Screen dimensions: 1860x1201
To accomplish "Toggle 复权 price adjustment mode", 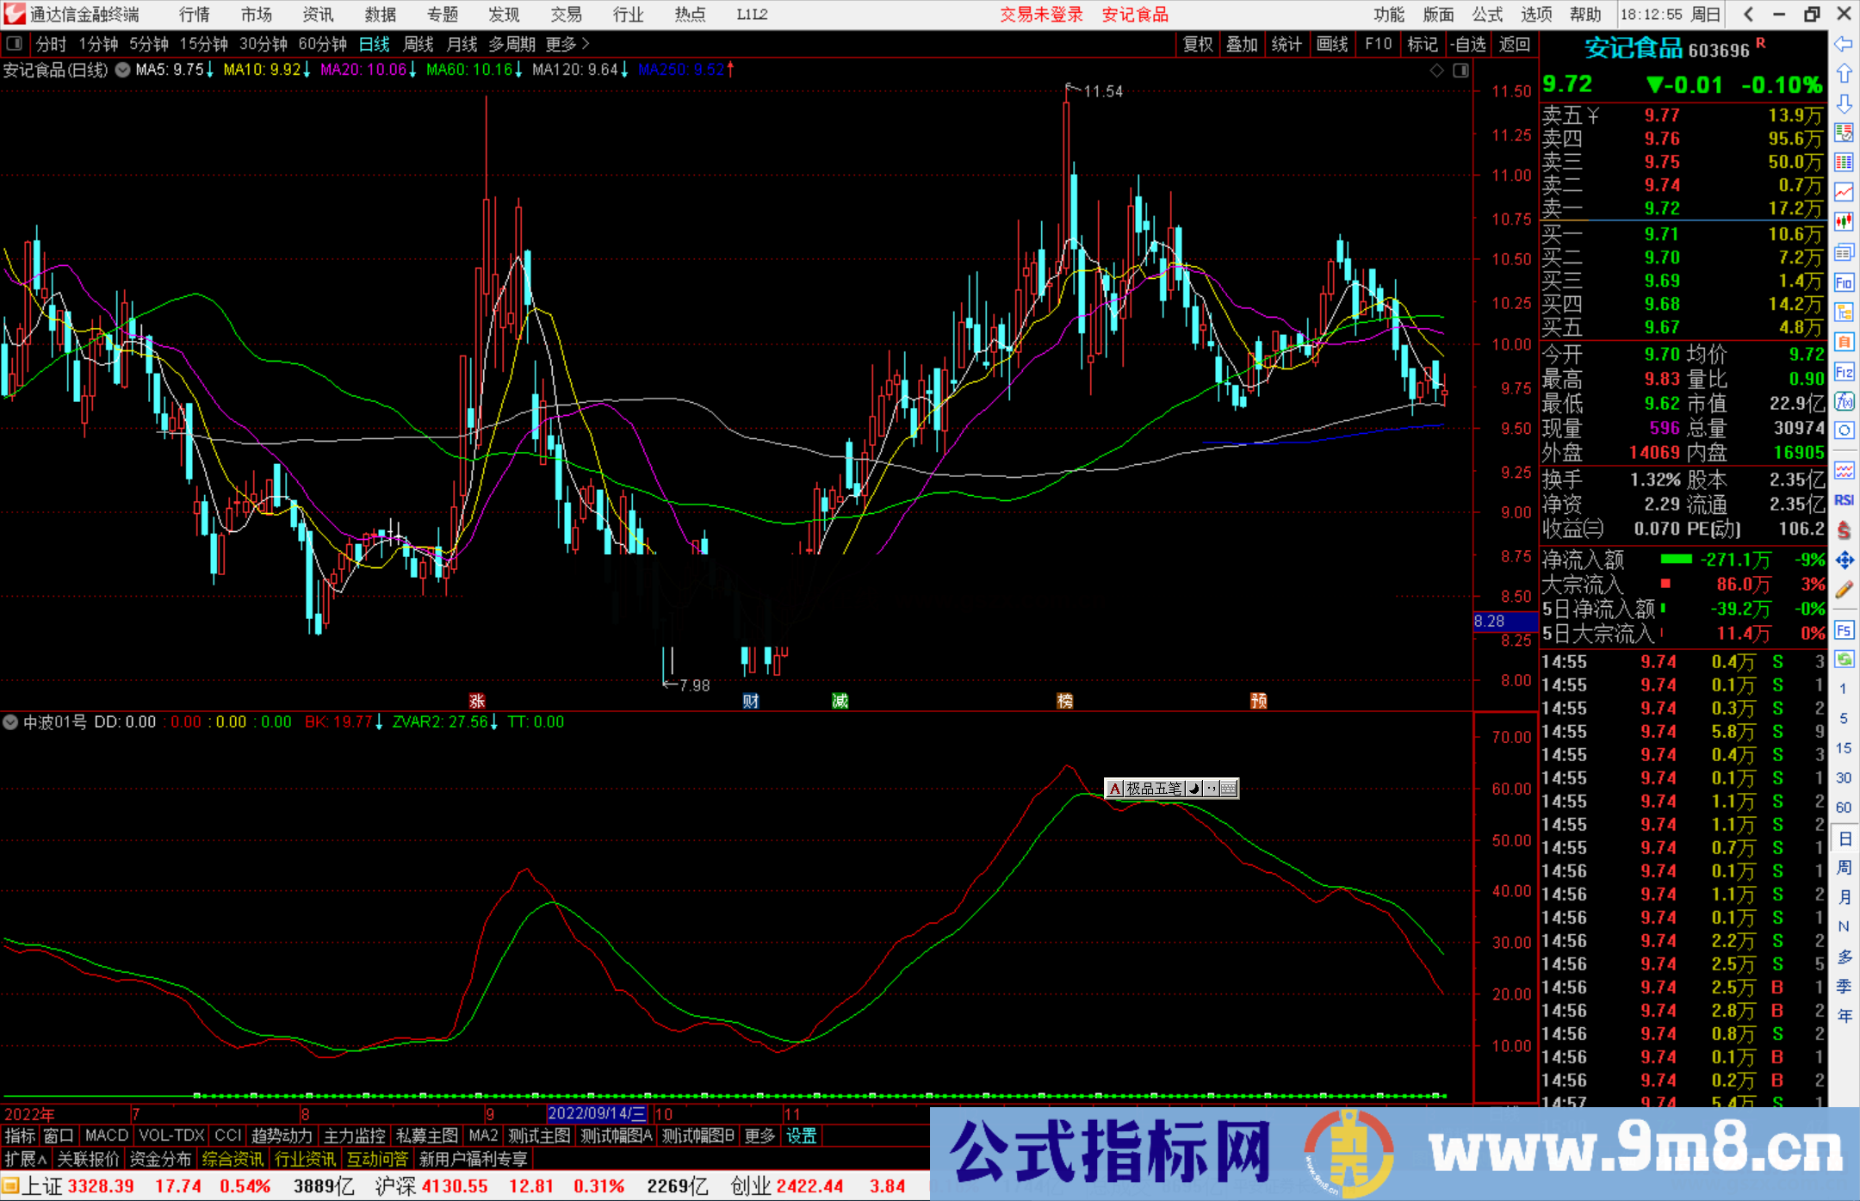I will [1197, 44].
